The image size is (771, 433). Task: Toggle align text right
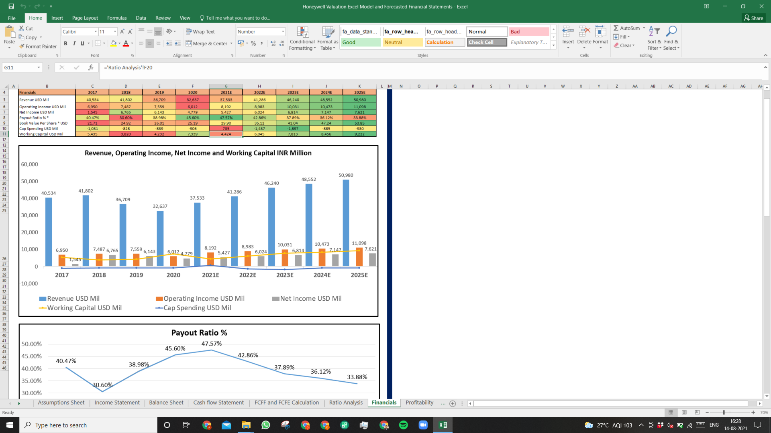tap(158, 43)
